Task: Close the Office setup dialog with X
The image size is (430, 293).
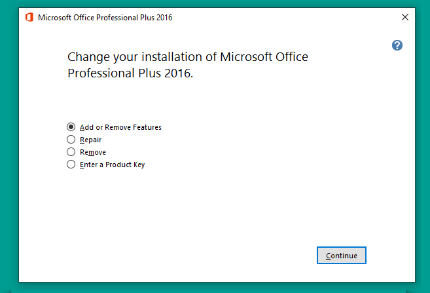Action: tap(404, 17)
